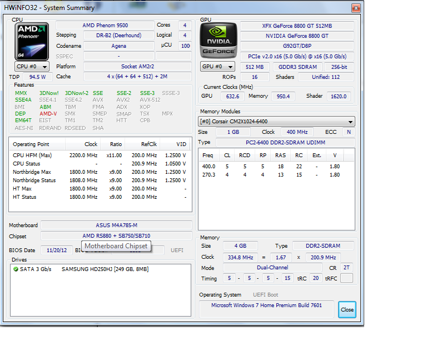Click the ABM feature label
The height and width of the screenshot is (341, 427).
point(45,107)
